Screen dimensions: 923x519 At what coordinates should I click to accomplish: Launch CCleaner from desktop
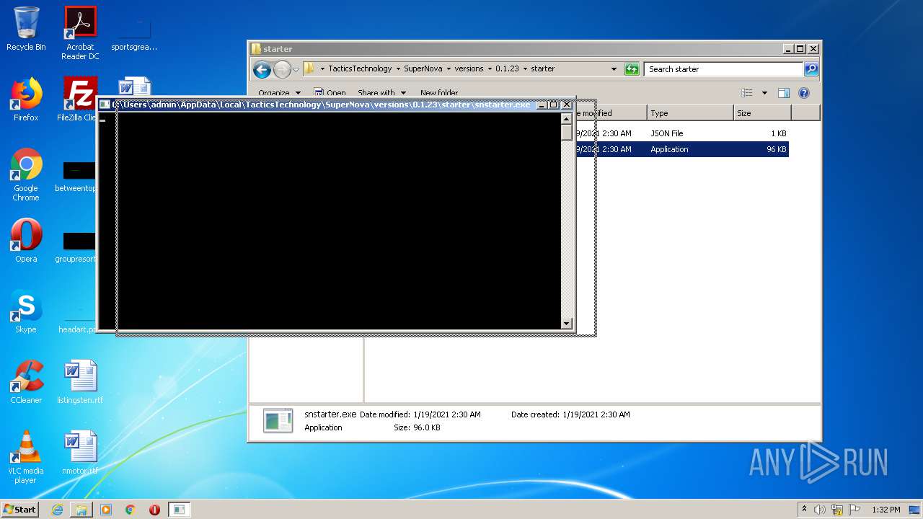(x=26, y=382)
